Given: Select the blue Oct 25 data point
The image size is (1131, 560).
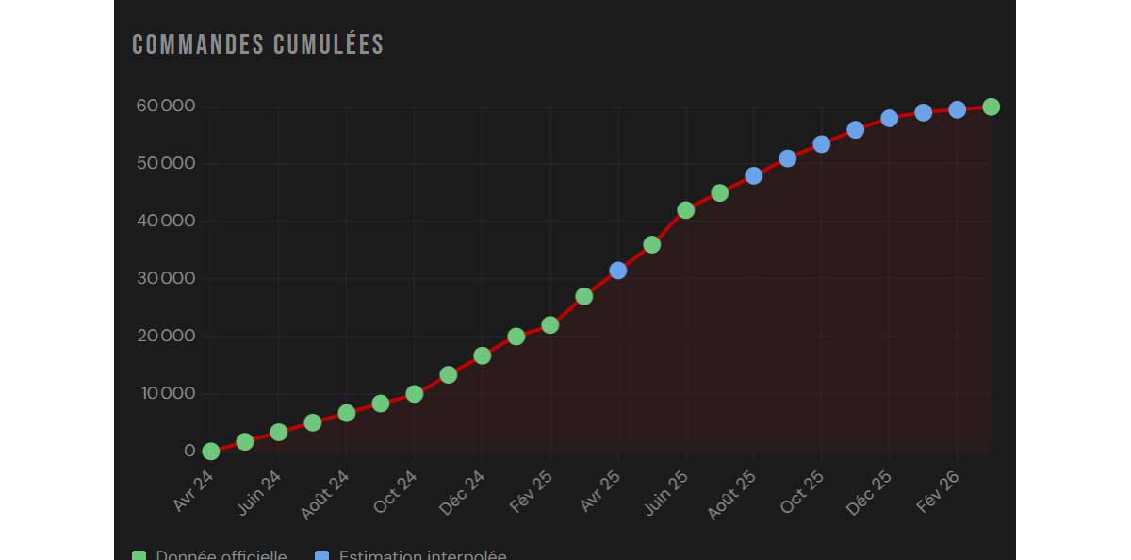Looking at the screenshot, I should click(x=822, y=144).
